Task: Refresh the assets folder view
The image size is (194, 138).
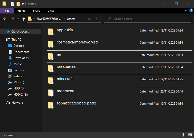Action: pyautogui.click(x=97, y=19)
